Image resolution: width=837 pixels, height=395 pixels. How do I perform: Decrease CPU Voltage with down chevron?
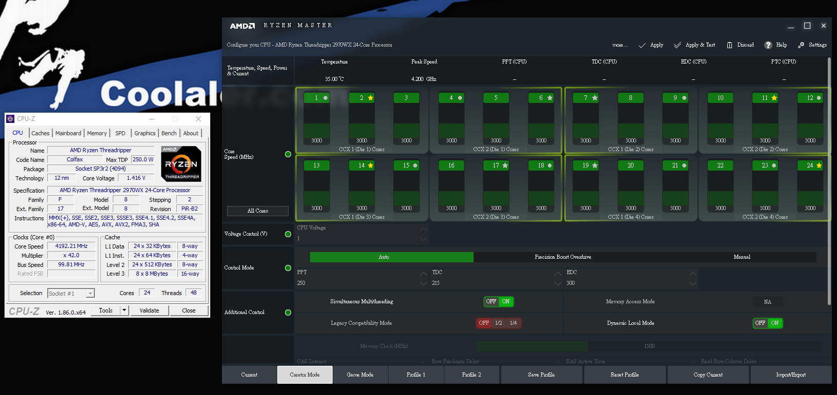[423, 239]
